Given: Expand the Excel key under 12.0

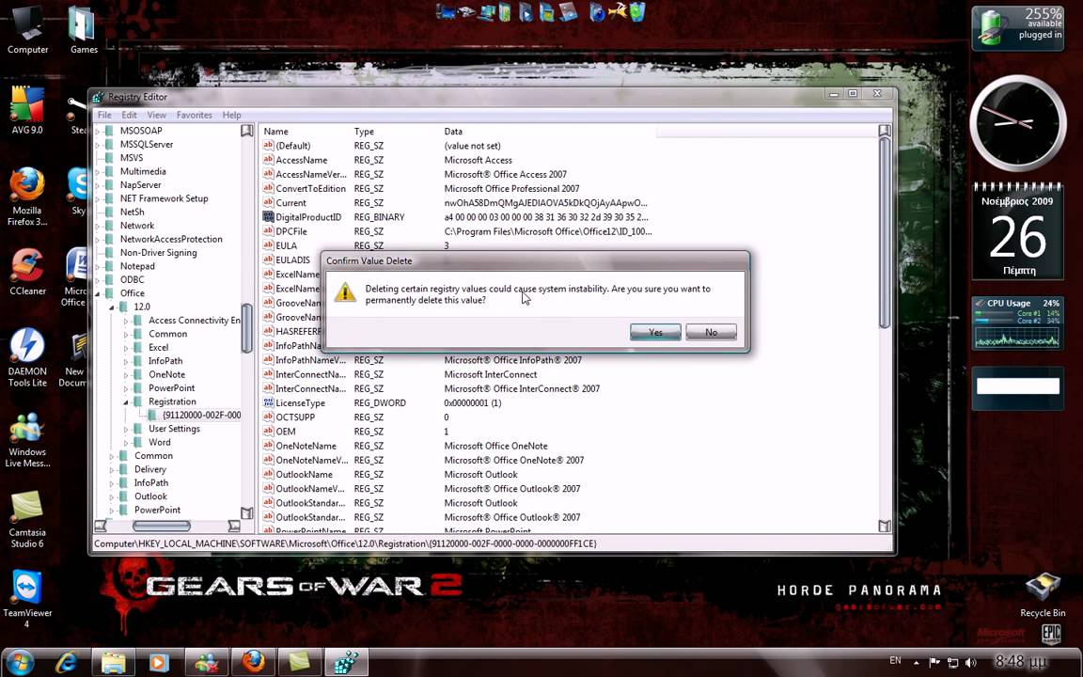Looking at the screenshot, I should coord(126,348).
